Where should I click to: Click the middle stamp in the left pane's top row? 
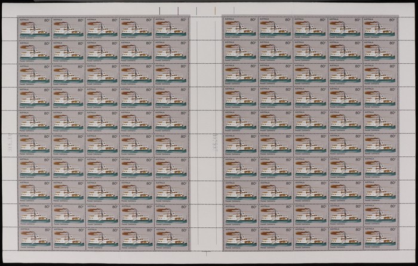(103, 28)
